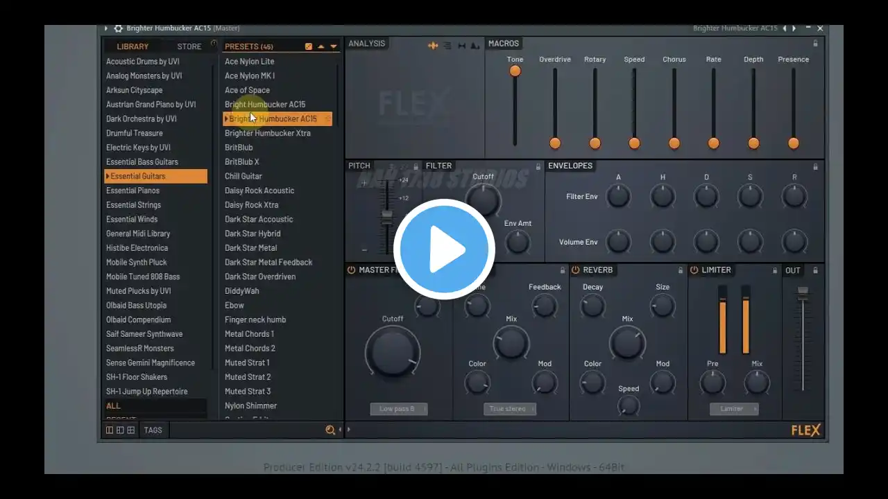This screenshot has width=888, height=499.
Task: Toggle the LIMITER power button
Action: (x=694, y=270)
